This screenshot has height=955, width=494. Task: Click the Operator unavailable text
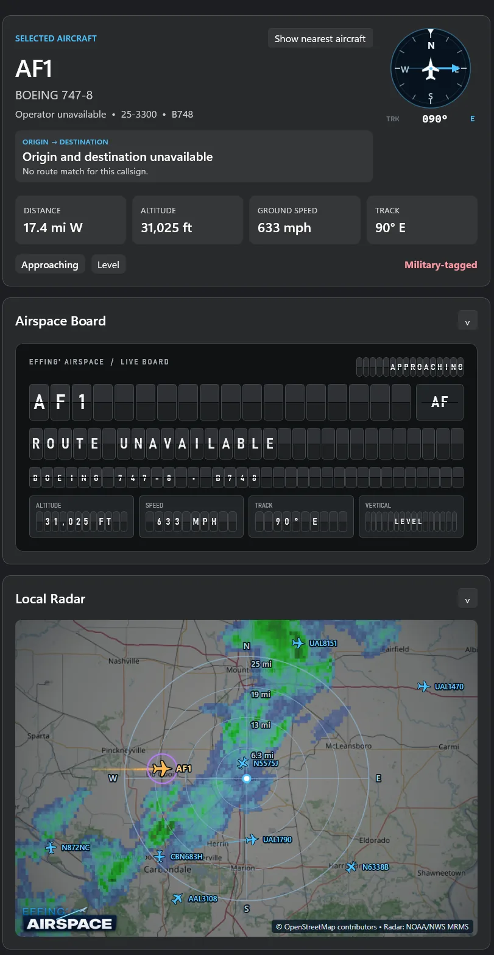coord(61,114)
